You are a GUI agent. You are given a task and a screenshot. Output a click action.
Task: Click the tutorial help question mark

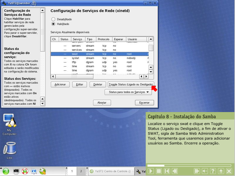point(213,171)
